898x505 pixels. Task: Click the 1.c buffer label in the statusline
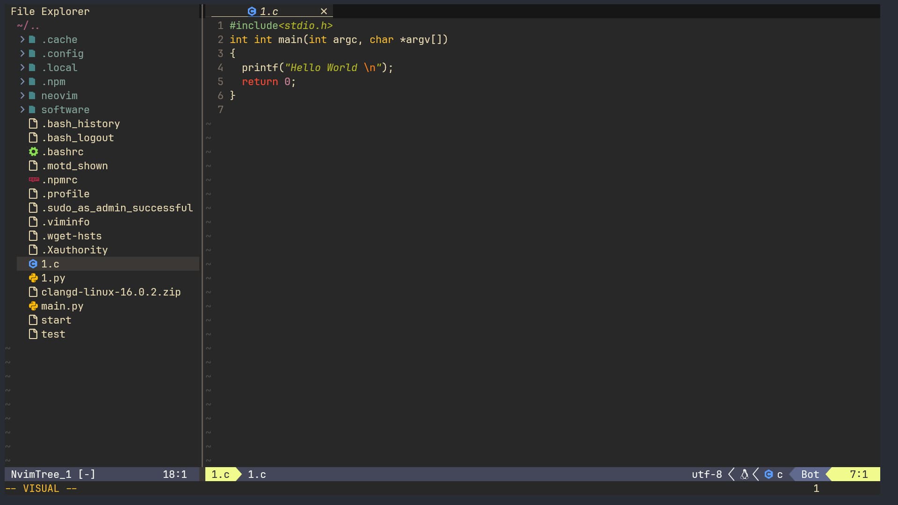coord(256,474)
